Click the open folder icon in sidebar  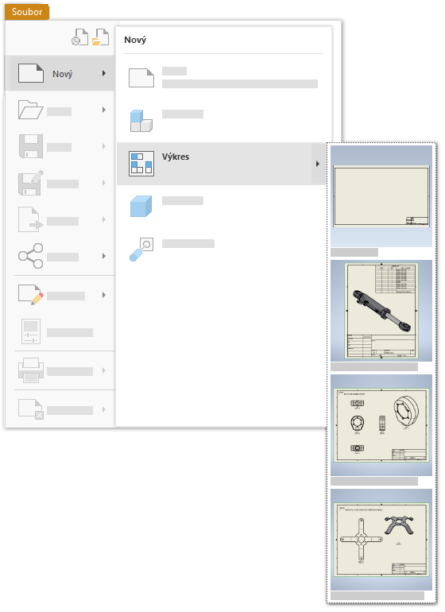[x=30, y=110]
